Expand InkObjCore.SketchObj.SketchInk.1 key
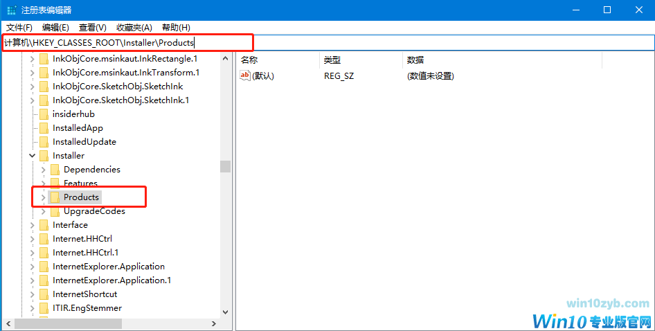This screenshot has width=655, height=331. 32,100
